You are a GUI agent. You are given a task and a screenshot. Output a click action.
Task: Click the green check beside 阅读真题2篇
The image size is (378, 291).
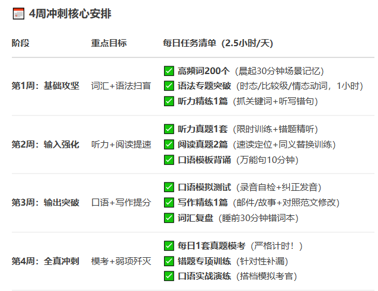(x=169, y=145)
